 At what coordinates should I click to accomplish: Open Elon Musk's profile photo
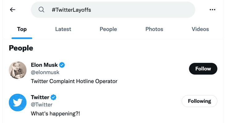18,70
